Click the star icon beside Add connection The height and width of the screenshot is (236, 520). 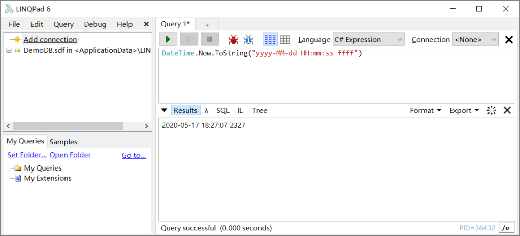tap(18, 39)
